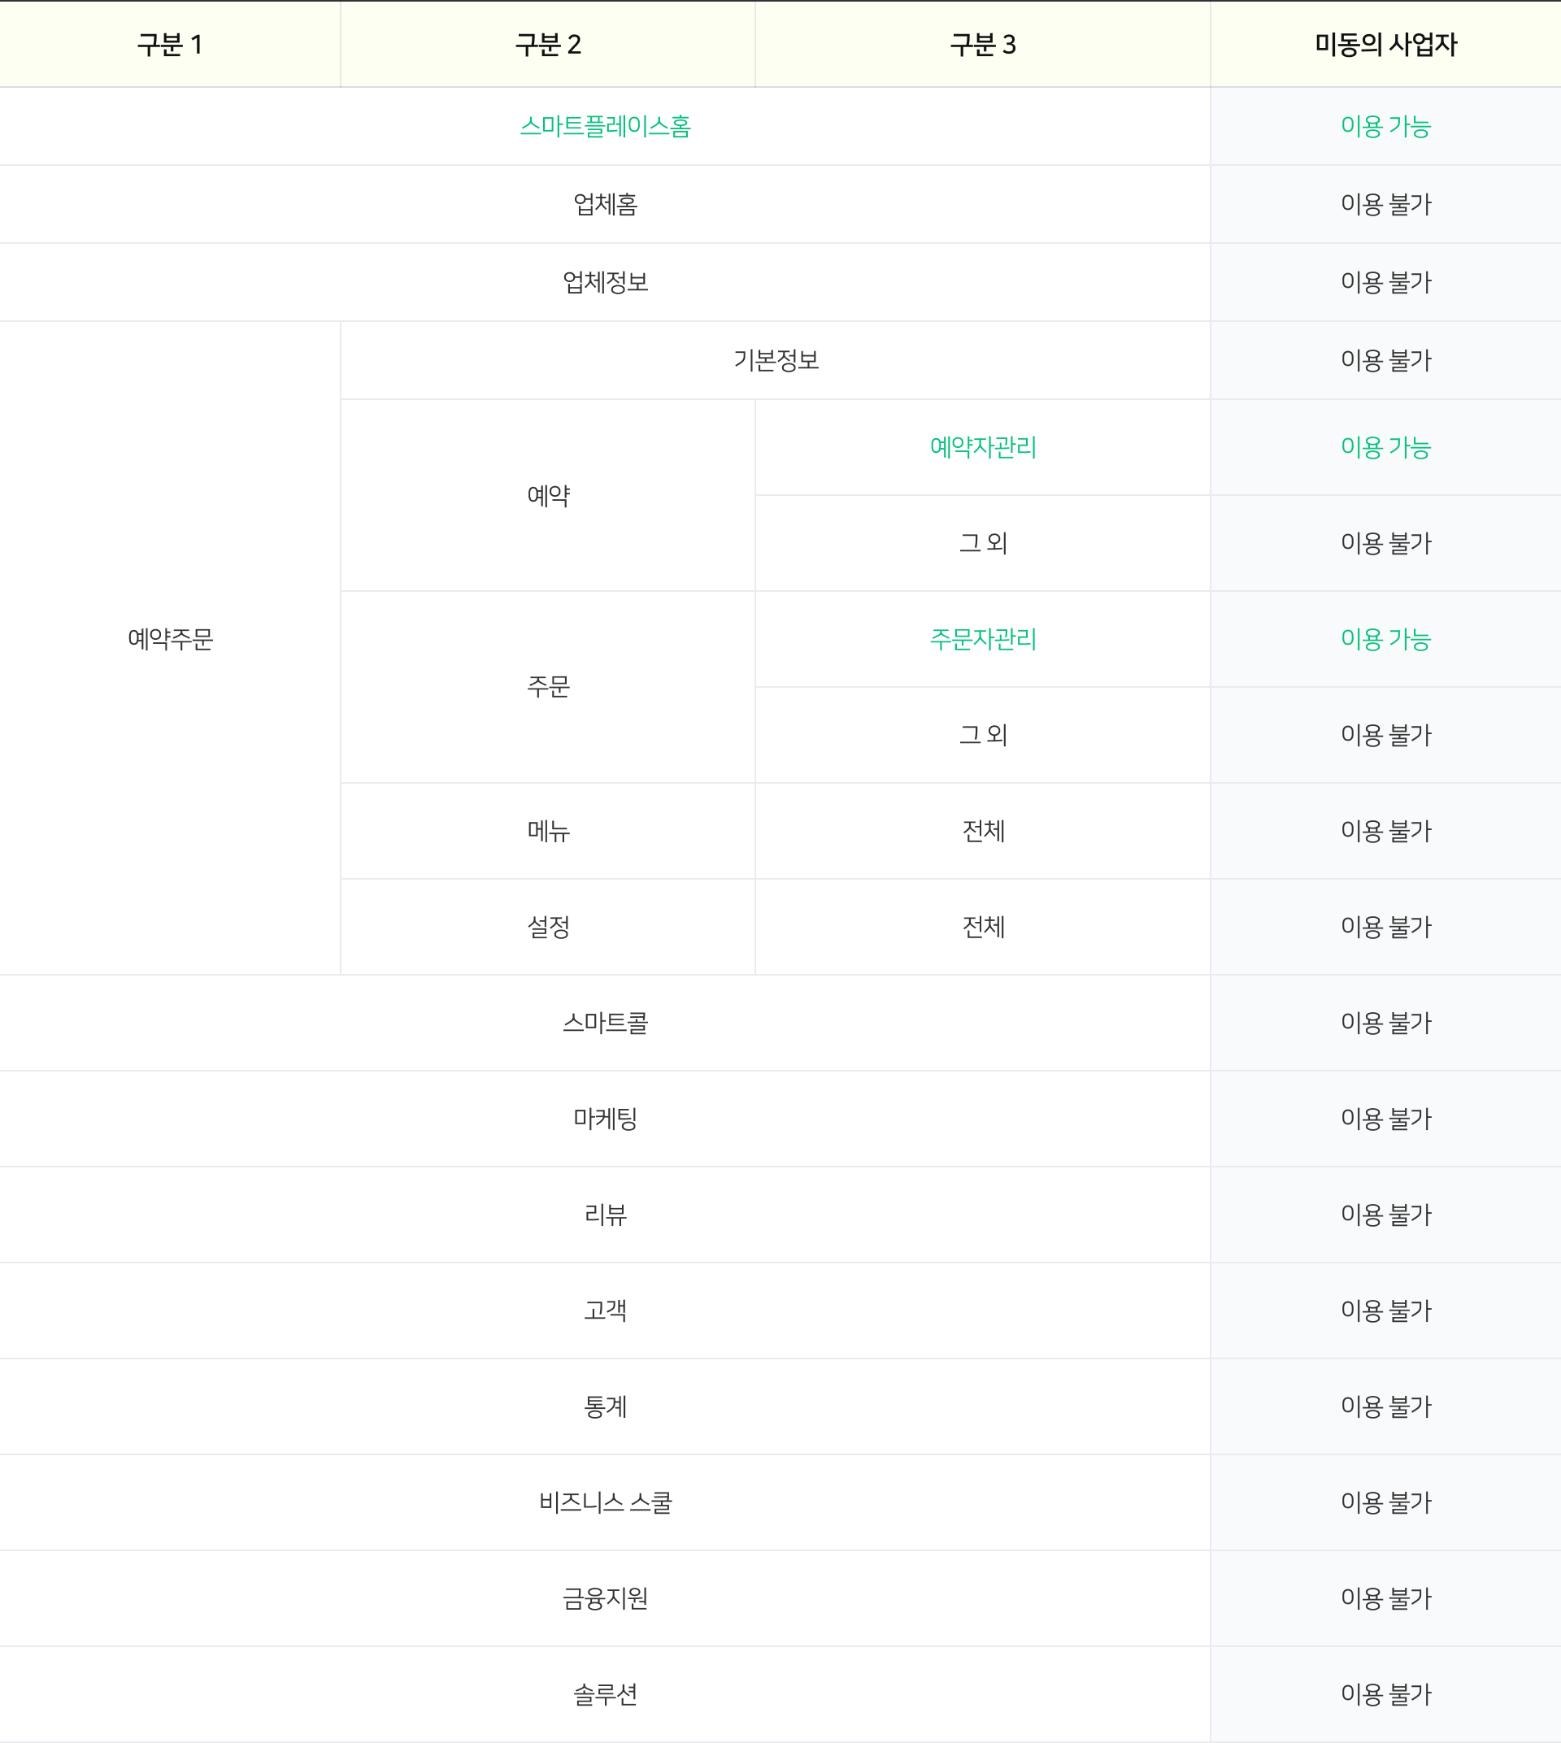Select the 구분 3 column header
Image resolution: width=1561 pixels, height=1743 pixels.
[983, 45]
